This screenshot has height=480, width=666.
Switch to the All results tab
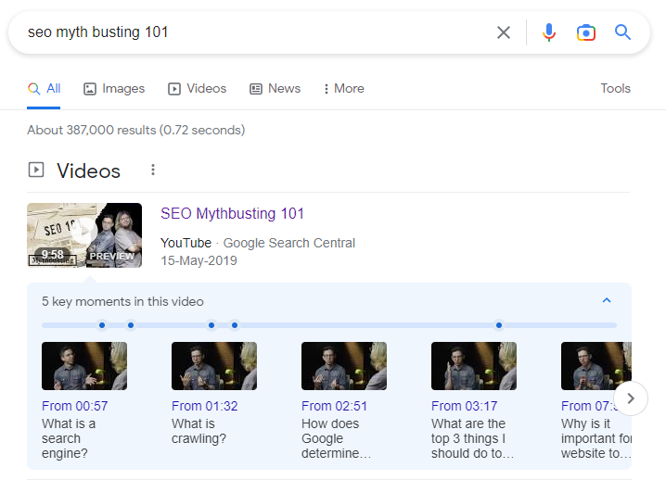[x=44, y=88]
